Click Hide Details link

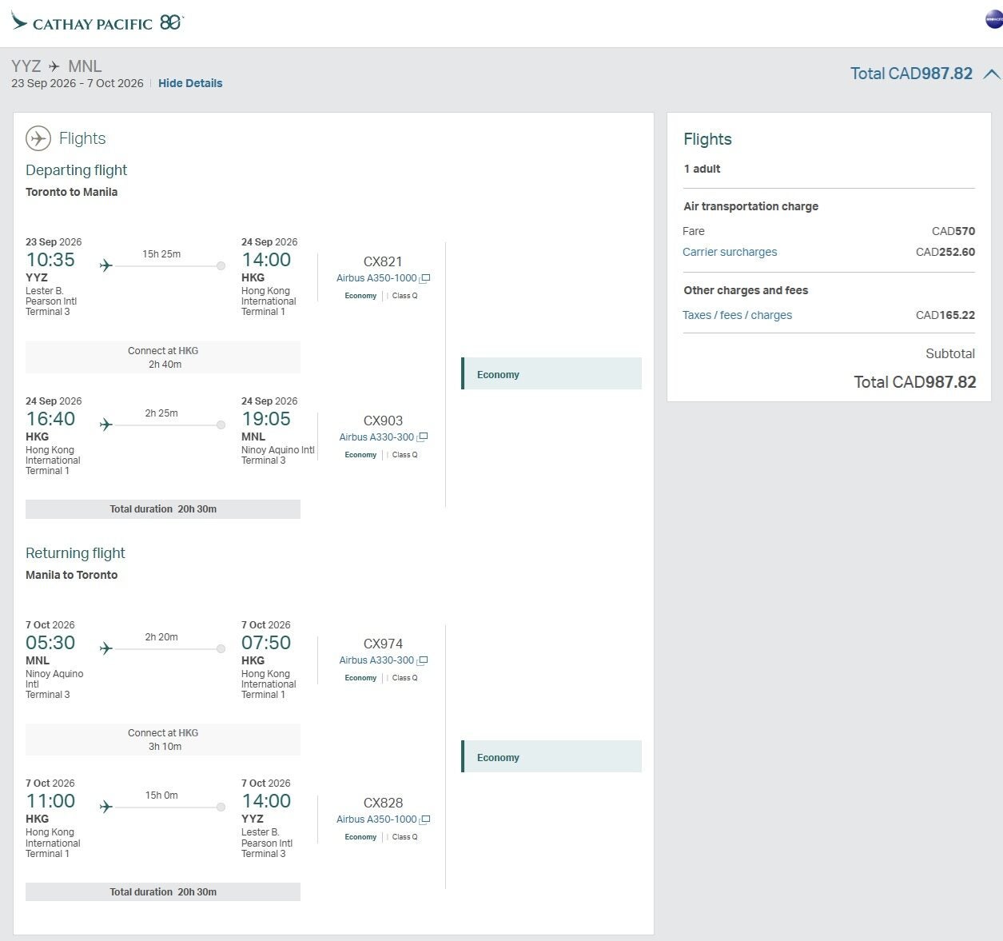click(190, 83)
